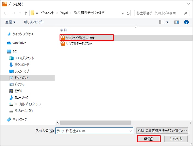Click the right arrow of the horizontal scrollbar

coord(191,123)
